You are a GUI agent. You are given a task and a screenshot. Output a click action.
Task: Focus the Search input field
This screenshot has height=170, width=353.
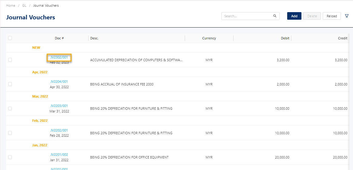point(250,16)
